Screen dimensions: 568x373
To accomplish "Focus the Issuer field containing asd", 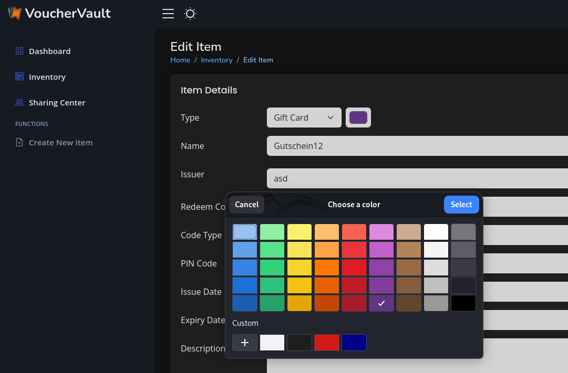I will [417, 178].
